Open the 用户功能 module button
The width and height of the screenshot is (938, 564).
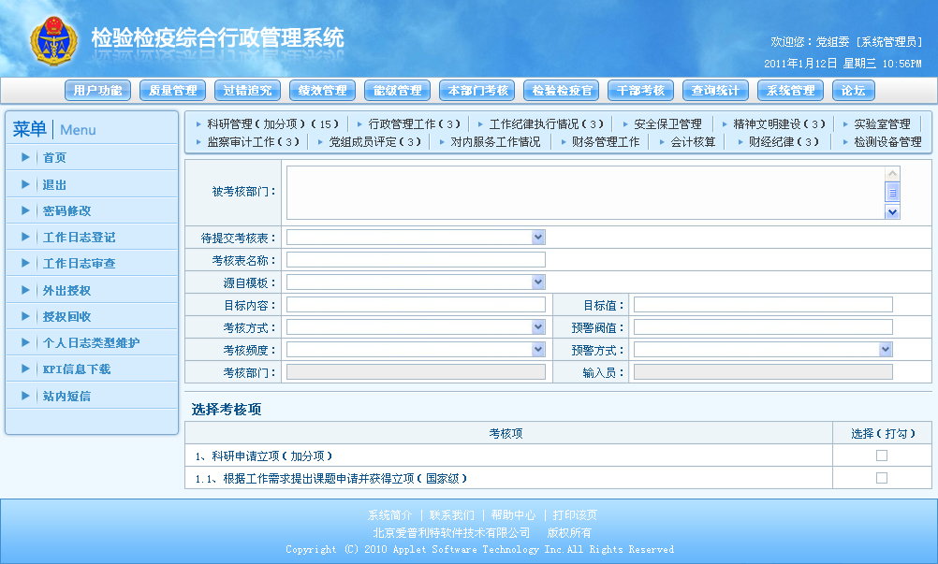pyautogui.click(x=96, y=90)
